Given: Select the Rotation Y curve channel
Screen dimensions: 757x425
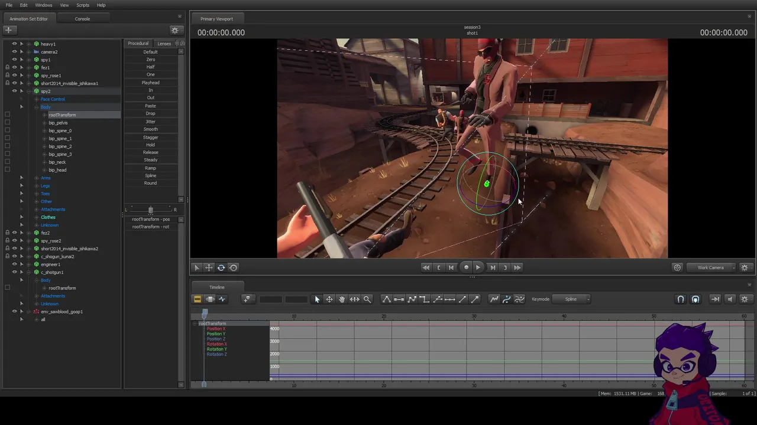Looking at the screenshot, I should [x=216, y=349].
